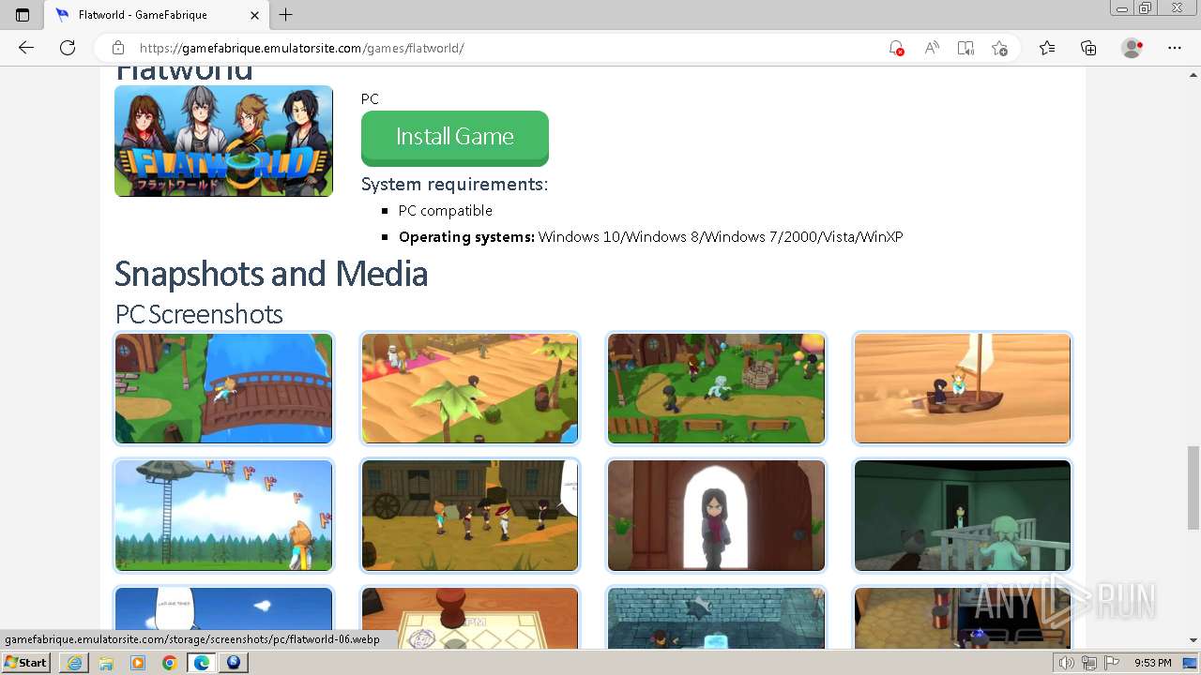Open the media player taskbar icon
Image resolution: width=1201 pixels, height=675 pixels.
138,663
